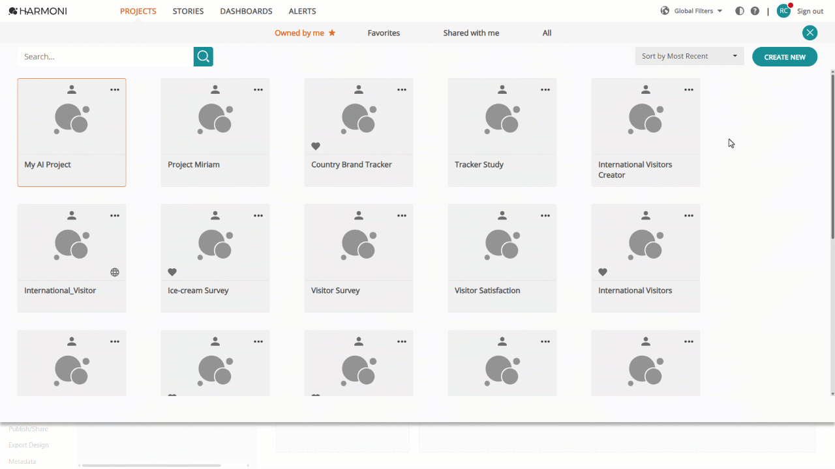Close the projects panel with X
Viewport: 835px width, 469px height.
click(x=810, y=33)
